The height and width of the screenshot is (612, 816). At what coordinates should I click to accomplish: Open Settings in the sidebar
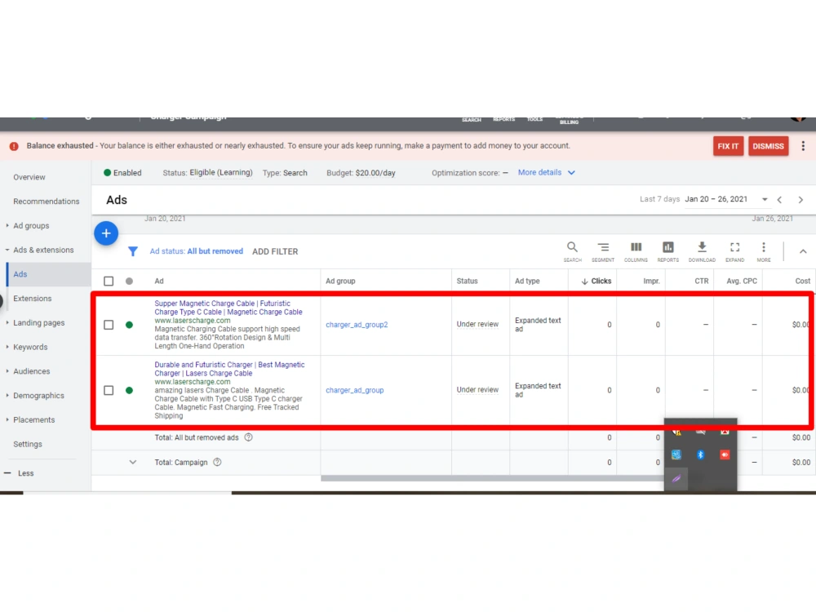28,445
